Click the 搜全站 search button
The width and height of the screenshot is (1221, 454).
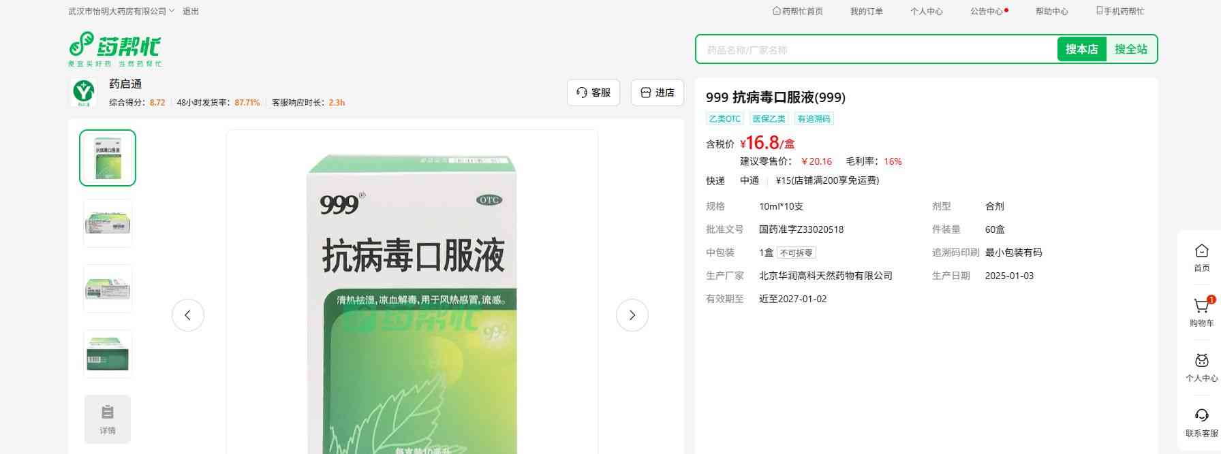tap(1130, 49)
